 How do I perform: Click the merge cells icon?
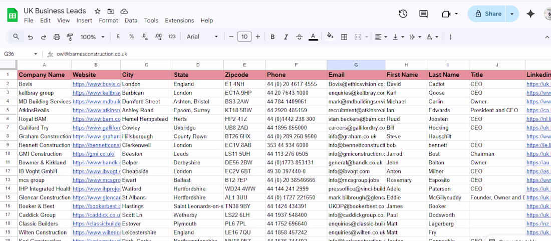point(358,37)
